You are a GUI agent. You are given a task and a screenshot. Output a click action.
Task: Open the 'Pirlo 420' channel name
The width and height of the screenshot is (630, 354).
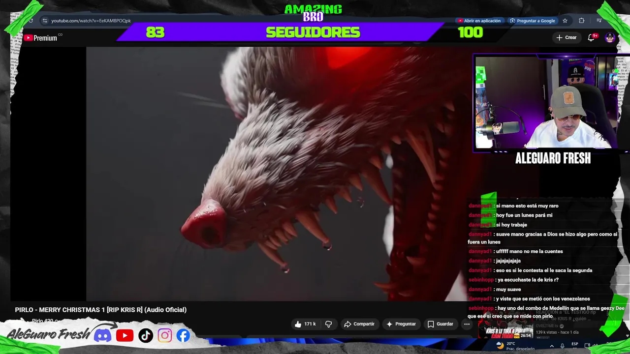42,321
